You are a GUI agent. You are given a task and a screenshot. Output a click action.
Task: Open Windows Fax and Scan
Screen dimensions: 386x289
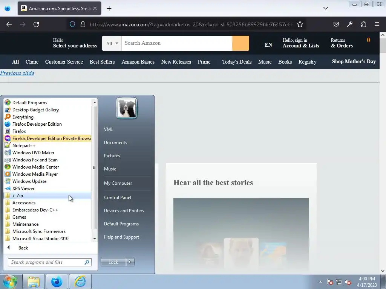tap(47, 160)
